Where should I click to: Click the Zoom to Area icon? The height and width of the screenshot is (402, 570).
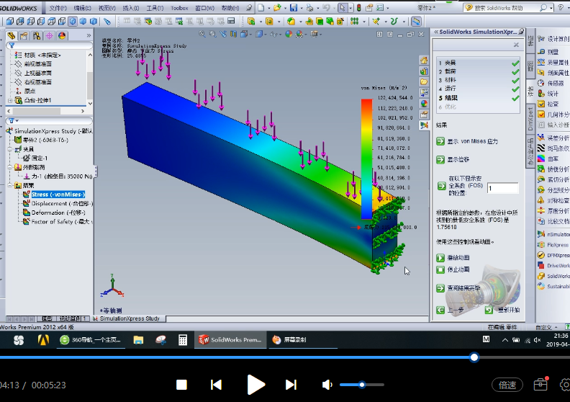click(212, 34)
